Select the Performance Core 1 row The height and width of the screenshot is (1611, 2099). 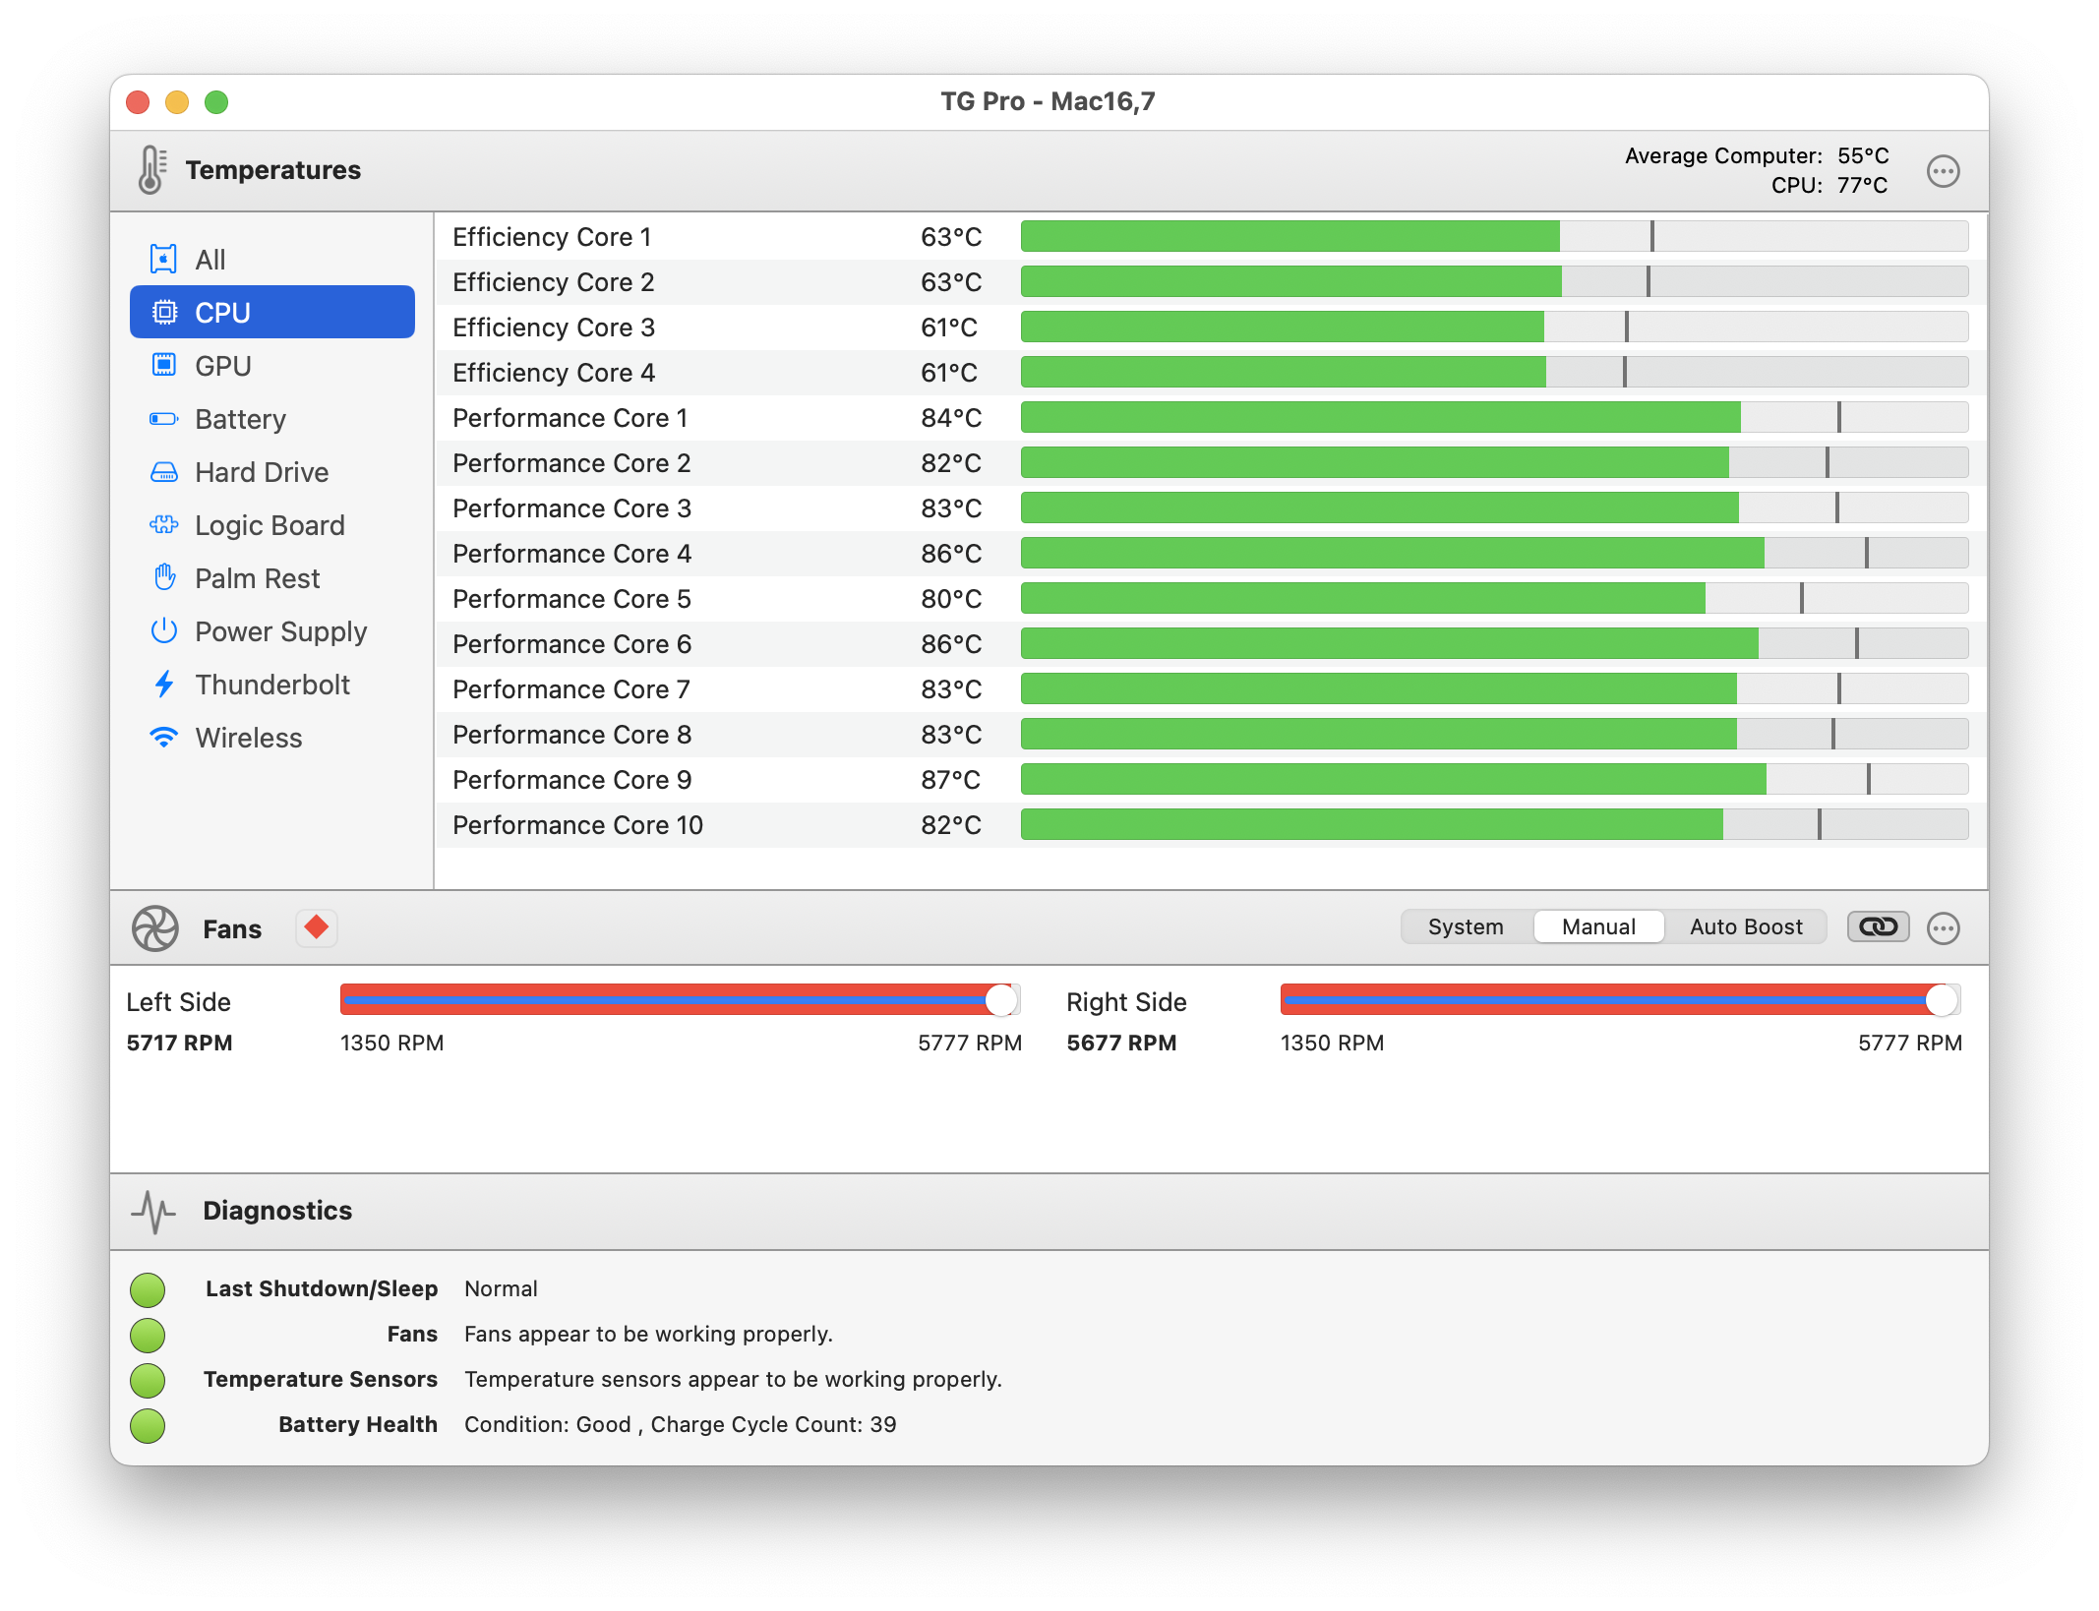coord(1210,418)
